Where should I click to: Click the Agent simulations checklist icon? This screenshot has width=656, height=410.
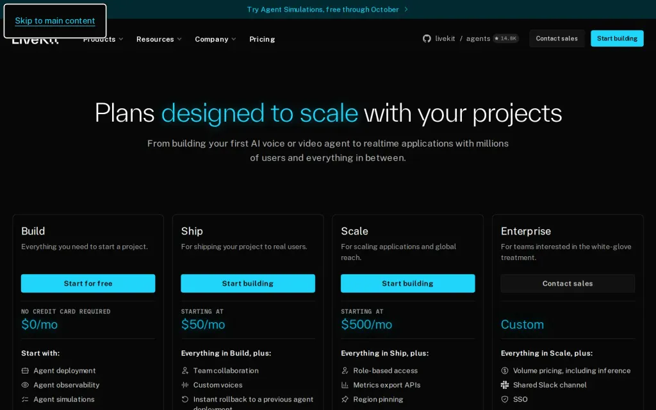coord(25,399)
